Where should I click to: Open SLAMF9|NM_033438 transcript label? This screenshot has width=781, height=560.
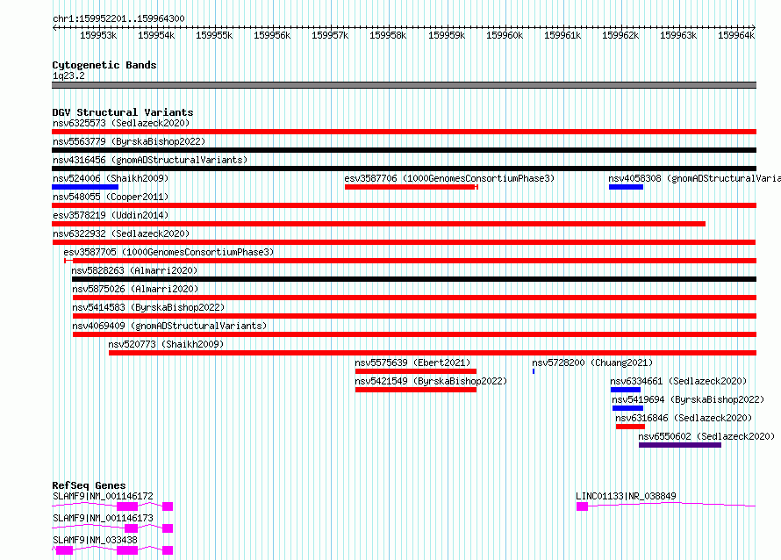tap(95, 540)
